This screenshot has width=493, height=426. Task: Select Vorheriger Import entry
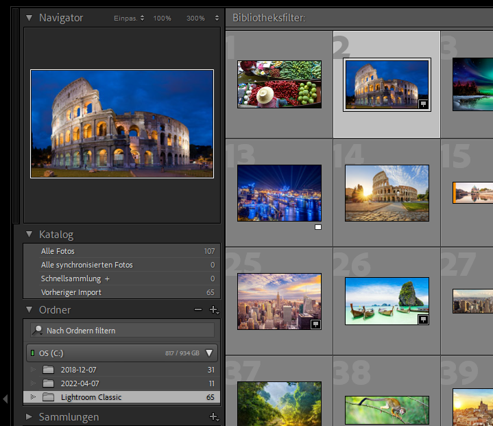click(x=122, y=292)
